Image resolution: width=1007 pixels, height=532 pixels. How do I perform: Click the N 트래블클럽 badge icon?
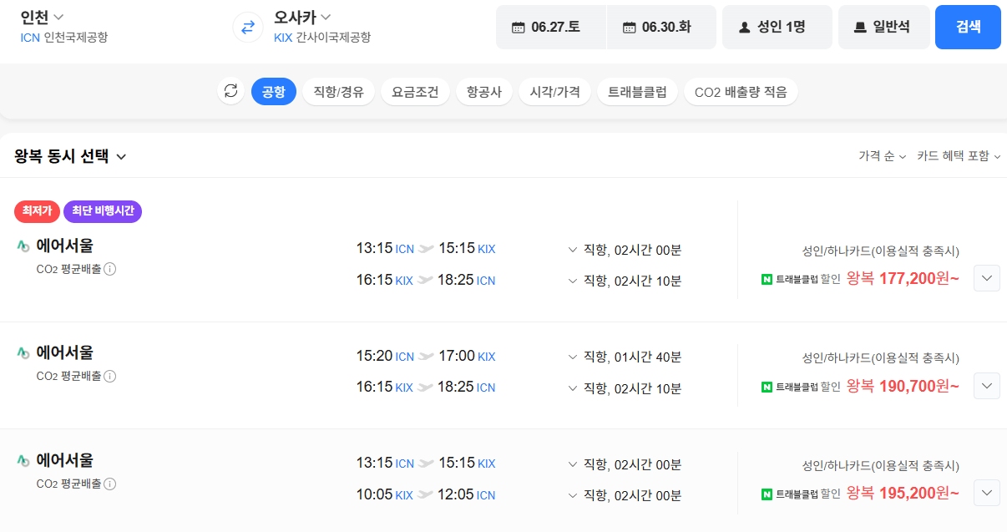tap(766, 281)
